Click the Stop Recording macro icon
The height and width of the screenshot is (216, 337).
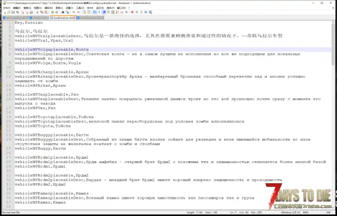[137, 12]
